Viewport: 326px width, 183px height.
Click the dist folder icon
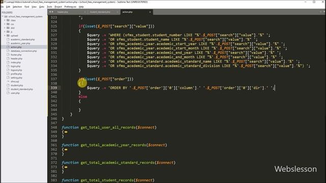coord(8,28)
